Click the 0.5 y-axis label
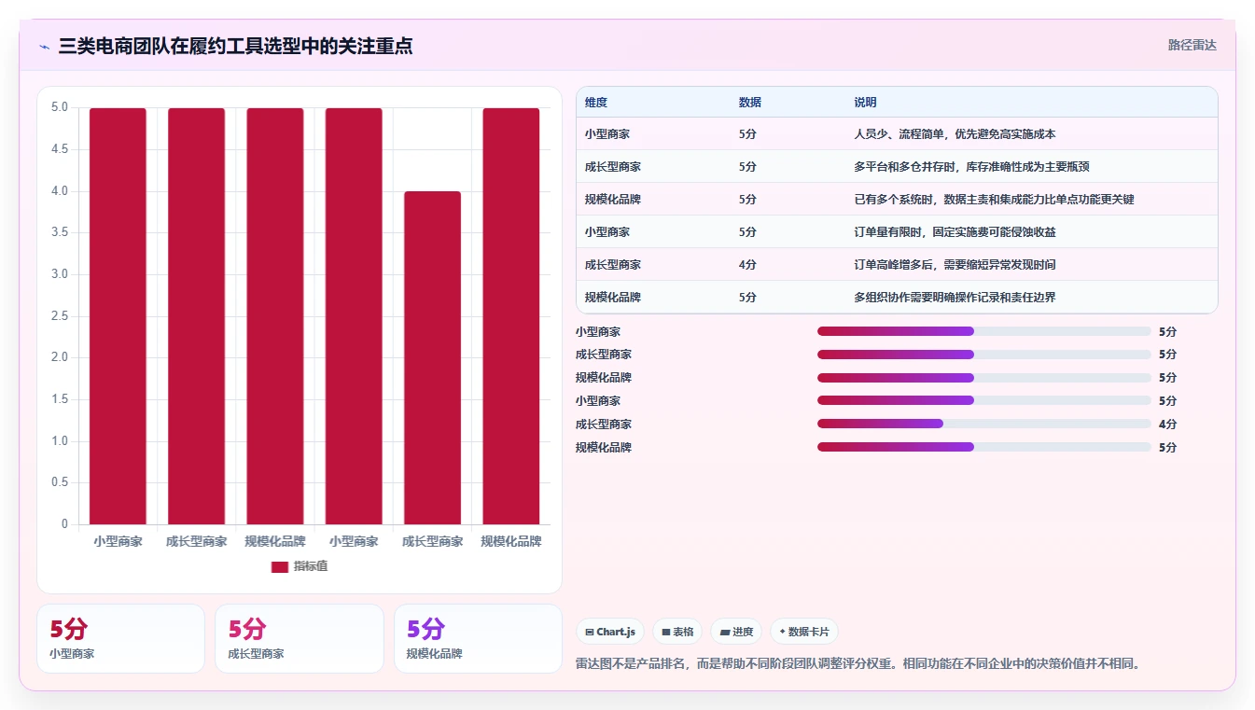 point(60,482)
